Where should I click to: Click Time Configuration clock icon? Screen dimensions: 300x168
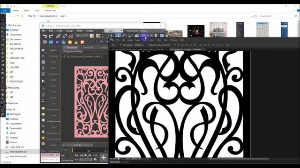coord(95,160)
